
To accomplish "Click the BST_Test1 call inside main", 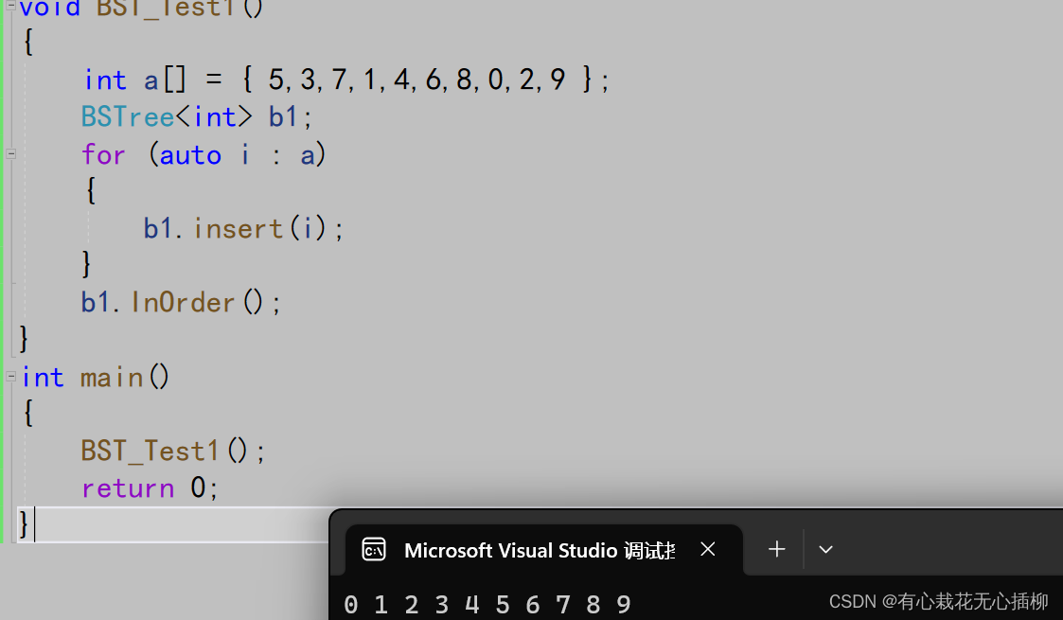I will tap(149, 450).
